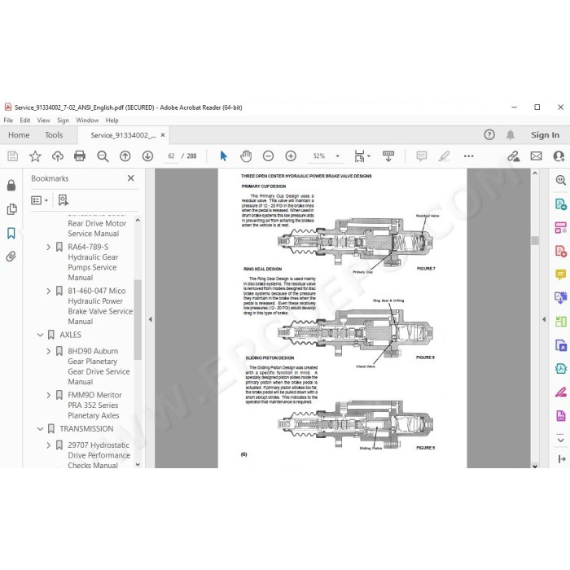Screen dimensions: 570x570
Task: Expand RA64-789-S Hydraulic Gear Pumps bookmark
Action: click(48, 248)
